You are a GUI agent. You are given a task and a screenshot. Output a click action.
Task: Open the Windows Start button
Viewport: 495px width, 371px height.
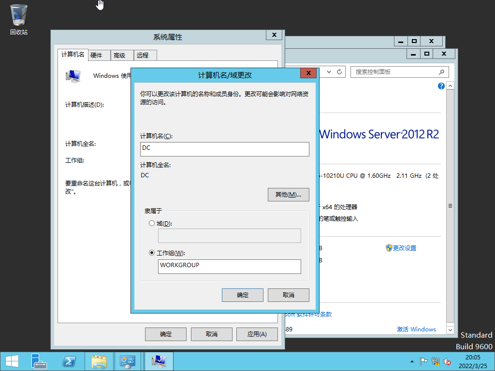pyautogui.click(x=12, y=361)
